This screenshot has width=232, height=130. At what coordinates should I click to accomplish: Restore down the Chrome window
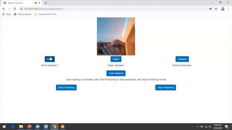[220, 3]
